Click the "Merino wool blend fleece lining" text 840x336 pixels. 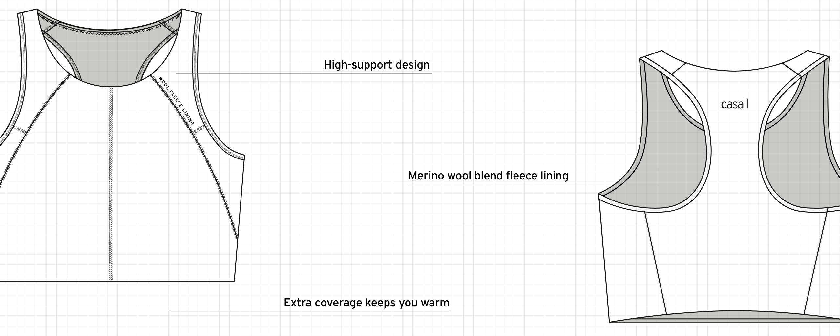[x=488, y=176]
